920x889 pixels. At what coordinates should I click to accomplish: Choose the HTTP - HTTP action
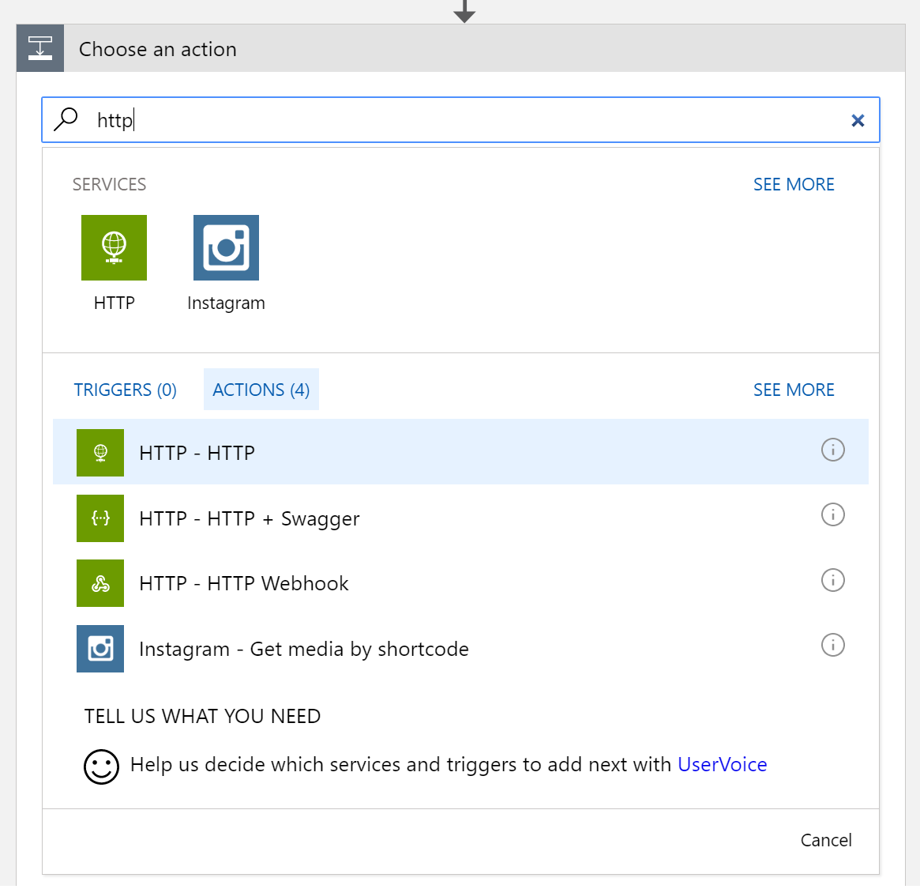(x=197, y=453)
